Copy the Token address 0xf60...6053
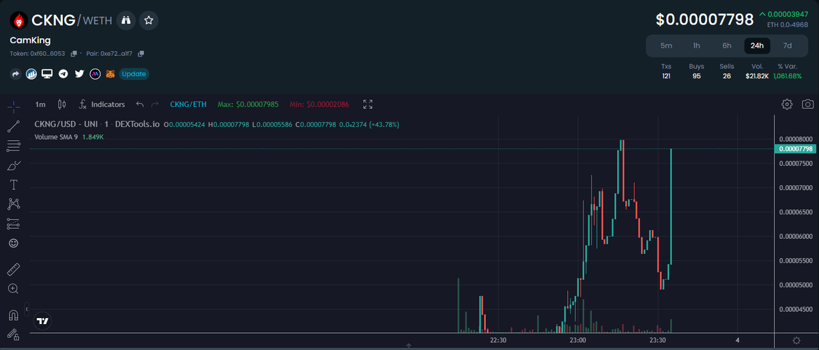Screen dimensions: 819x350 coord(74,53)
